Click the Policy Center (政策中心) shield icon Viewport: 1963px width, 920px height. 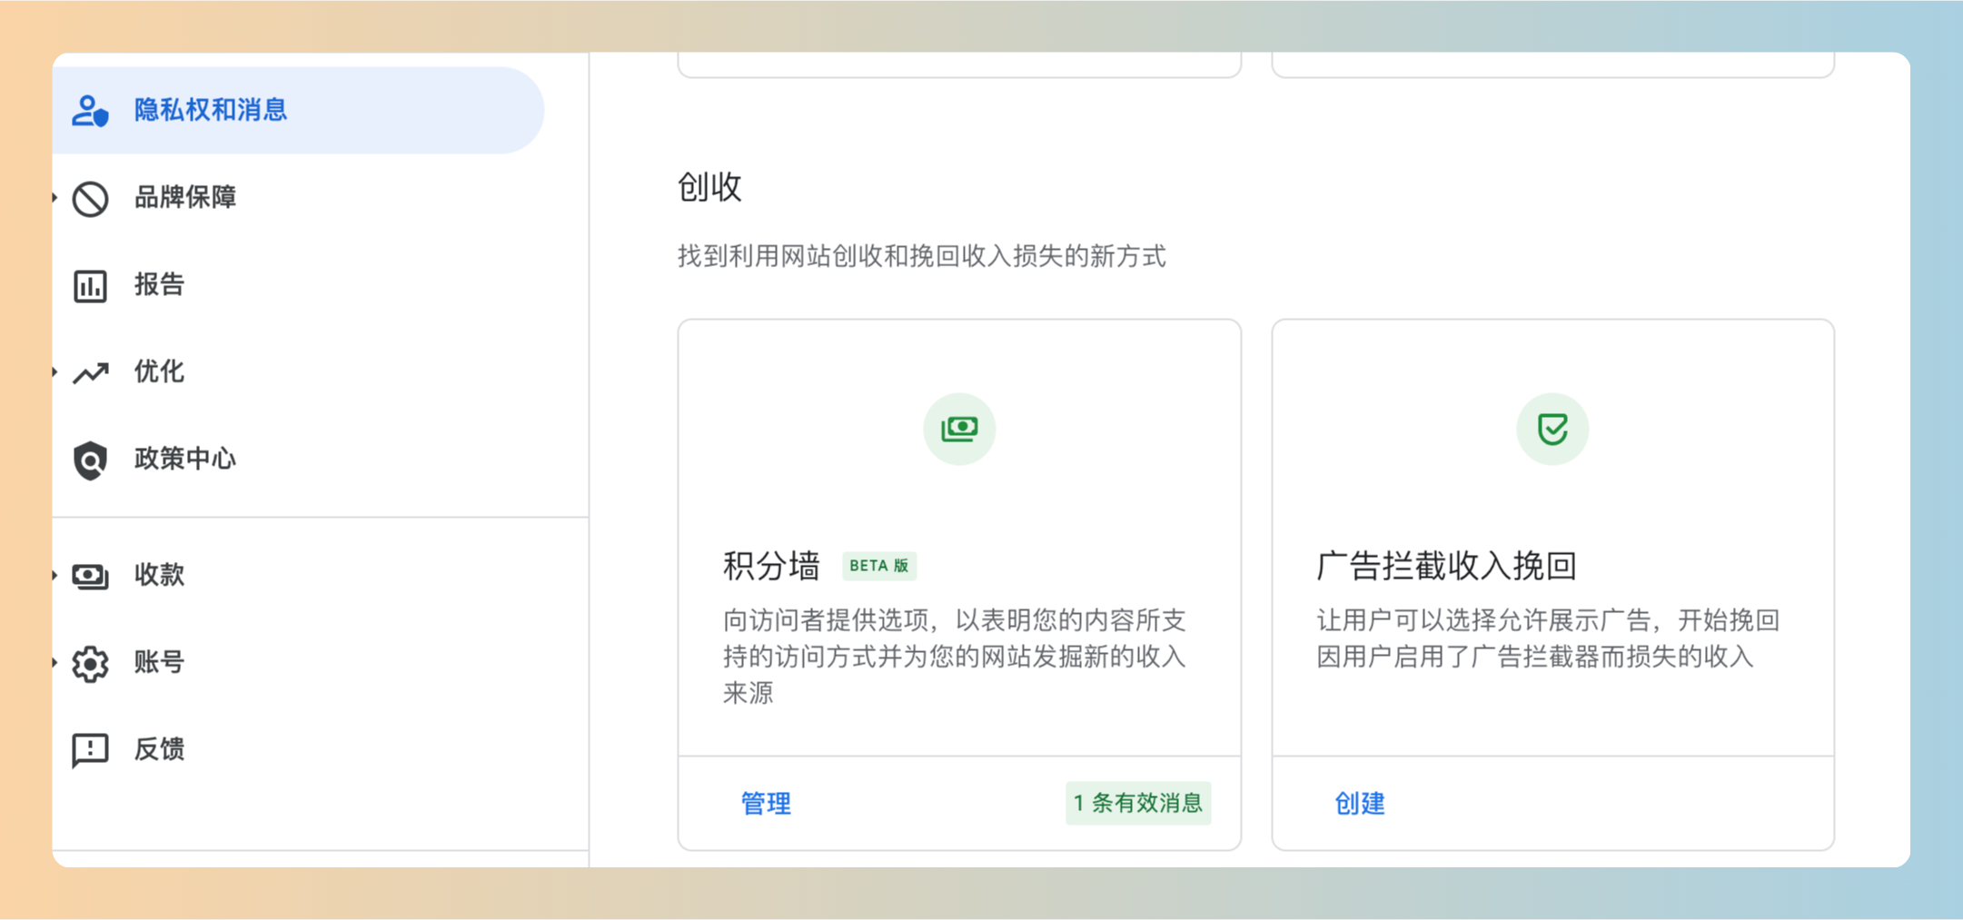coord(90,460)
